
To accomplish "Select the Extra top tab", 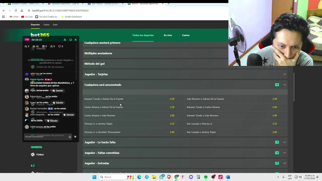I will [x=55, y=25].
